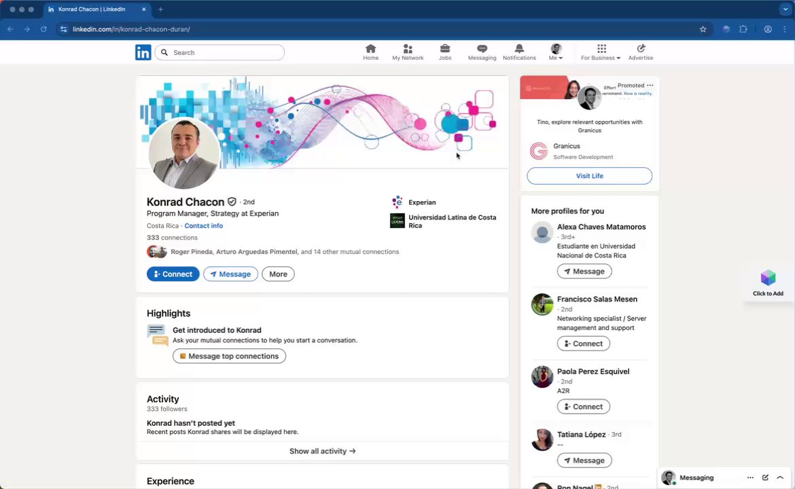This screenshot has height=489, width=795.
Task: Click Show all activity
Action: point(323,451)
